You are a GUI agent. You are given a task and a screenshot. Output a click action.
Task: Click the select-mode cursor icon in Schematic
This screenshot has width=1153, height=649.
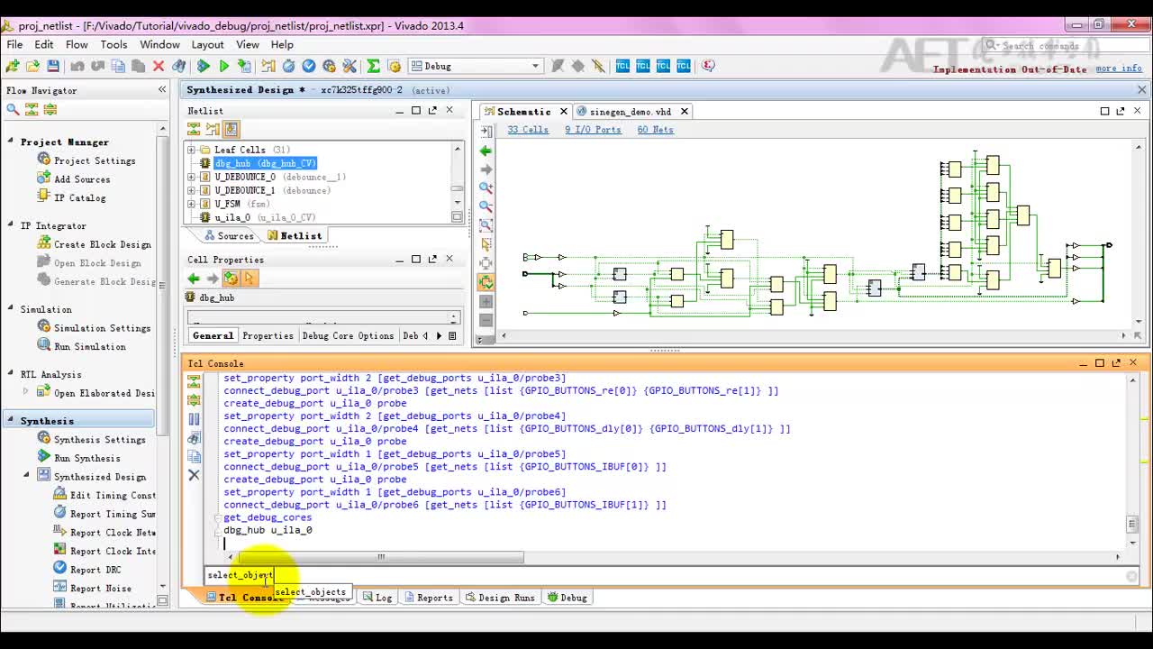point(486,244)
